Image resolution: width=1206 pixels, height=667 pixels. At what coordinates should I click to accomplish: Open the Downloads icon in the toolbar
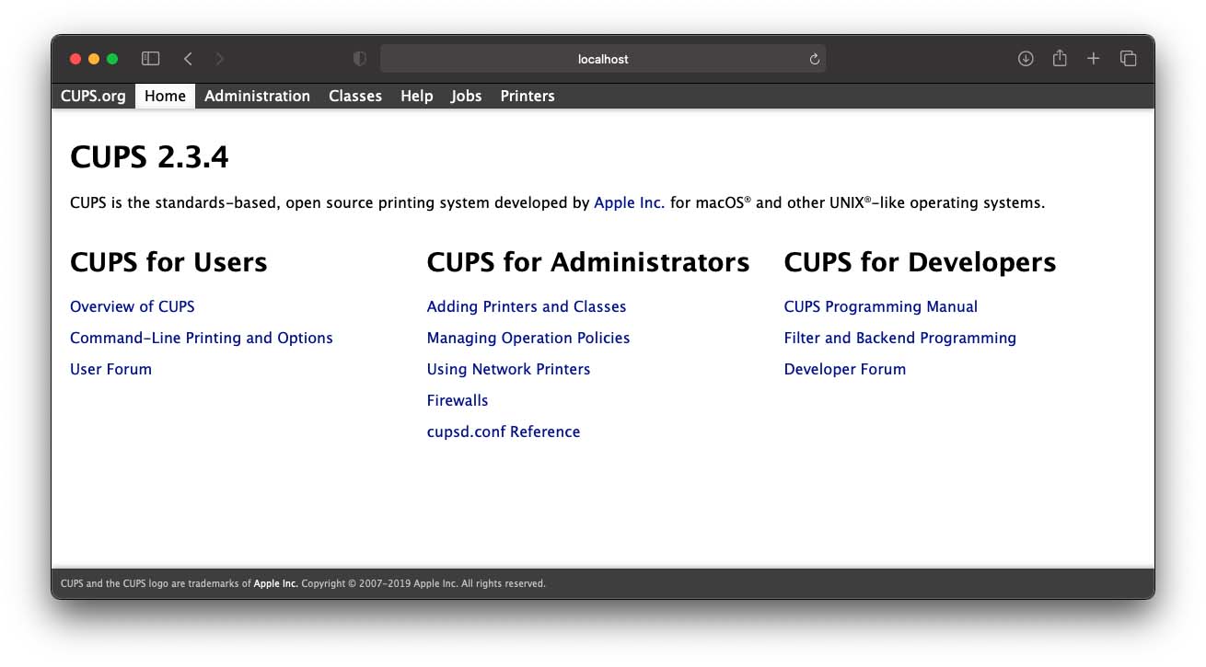click(x=1026, y=58)
